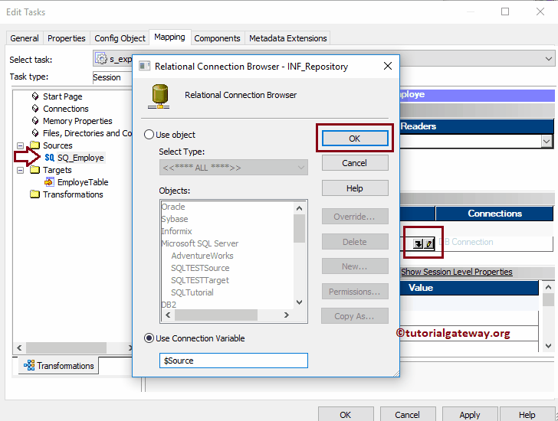Click the tree panel horizontal scrollbar thumb

(x=66, y=348)
